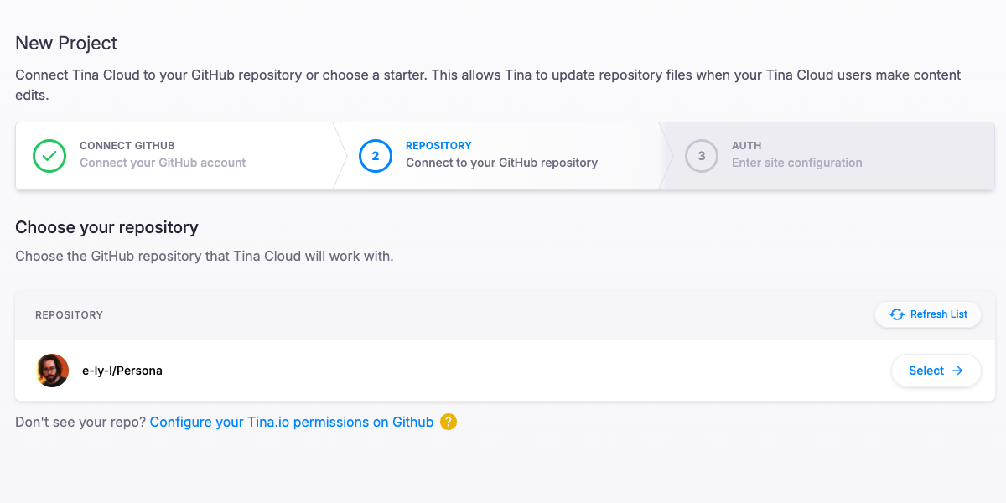Screen dimensions: 1006x503
Task: Click the REPOSITORY column header
Action: click(69, 315)
